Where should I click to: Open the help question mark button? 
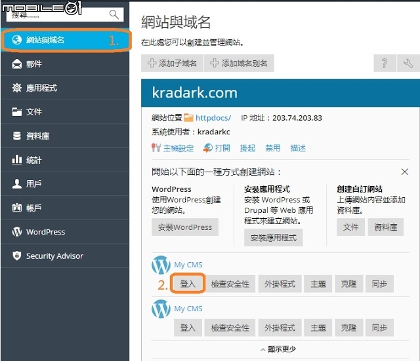pyautogui.click(x=385, y=64)
